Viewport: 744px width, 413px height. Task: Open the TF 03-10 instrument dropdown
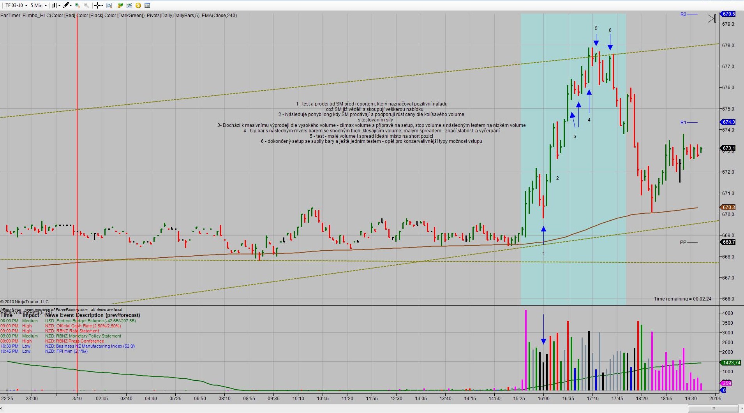pyautogui.click(x=16, y=5)
